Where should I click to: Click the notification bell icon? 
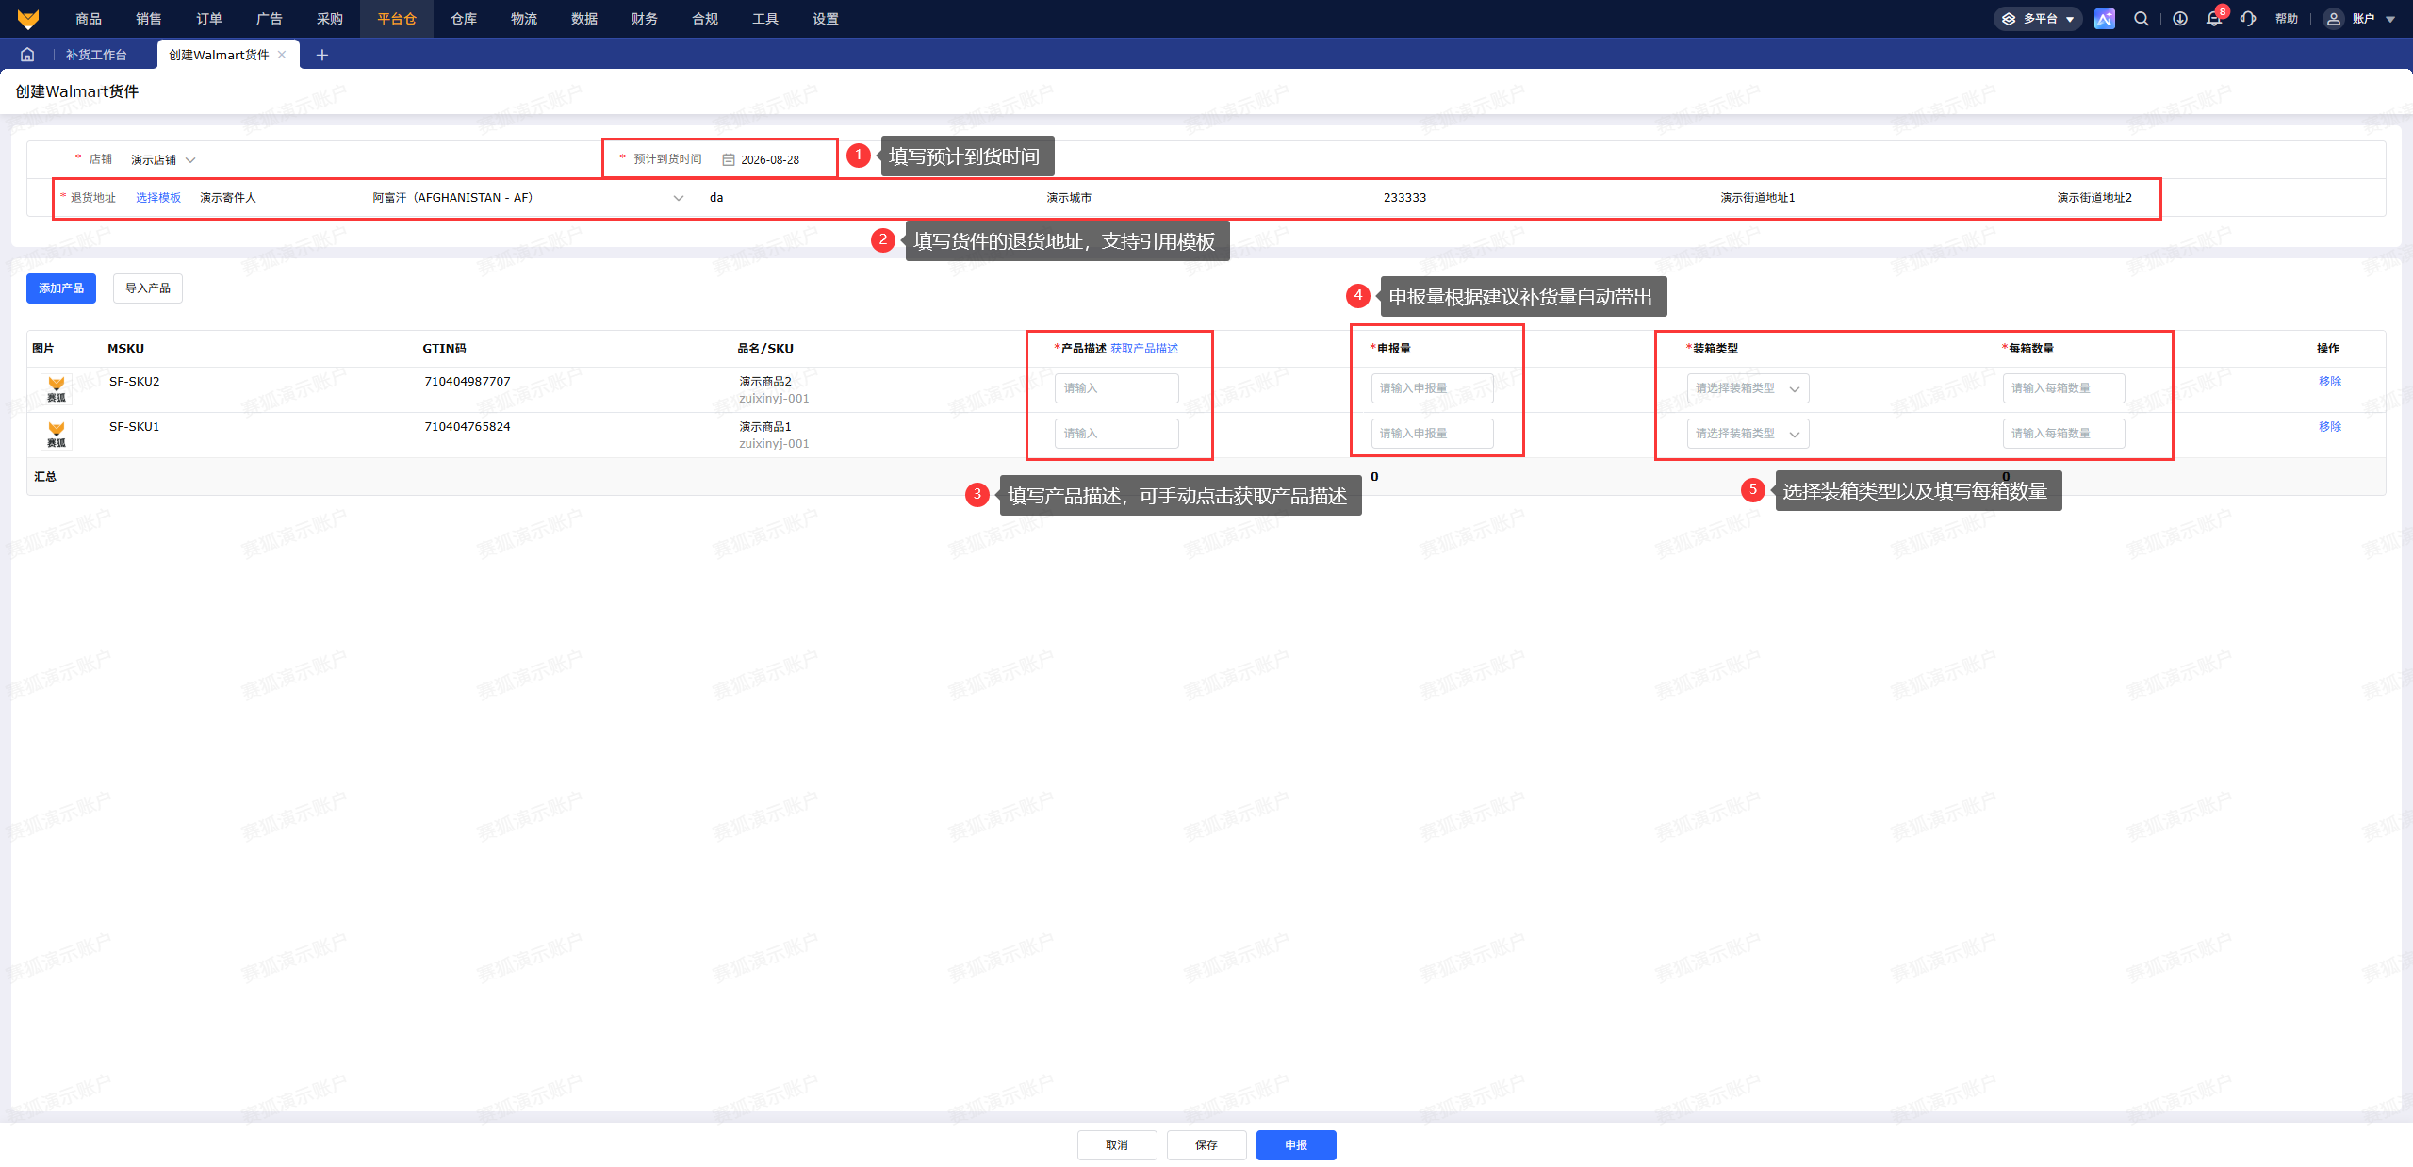coord(2214,19)
